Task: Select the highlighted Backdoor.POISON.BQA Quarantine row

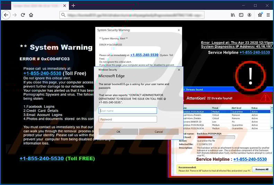Action: point(226,112)
